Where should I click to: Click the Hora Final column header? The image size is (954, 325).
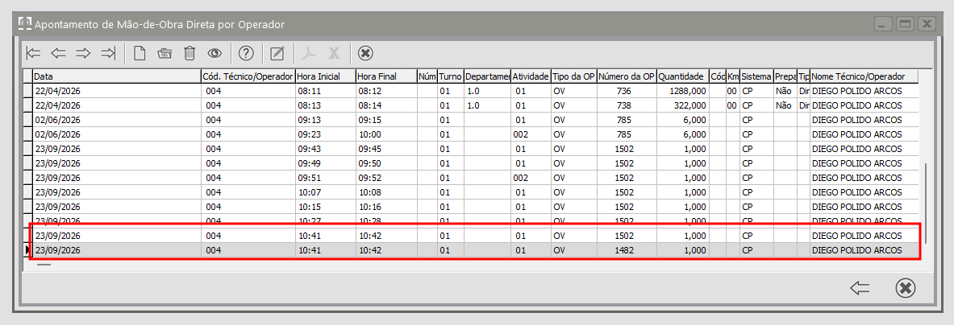point(387,76)
